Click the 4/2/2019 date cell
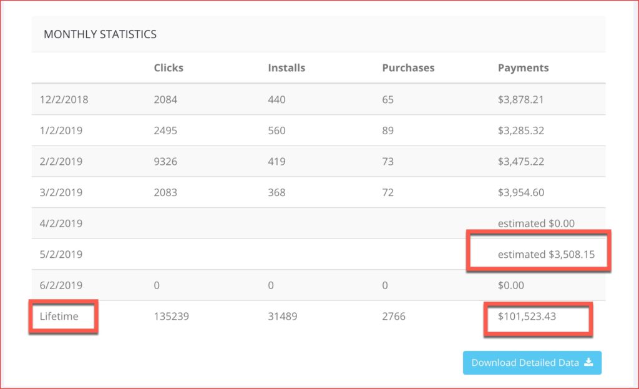639x389 pixels. tap(61, 224)
